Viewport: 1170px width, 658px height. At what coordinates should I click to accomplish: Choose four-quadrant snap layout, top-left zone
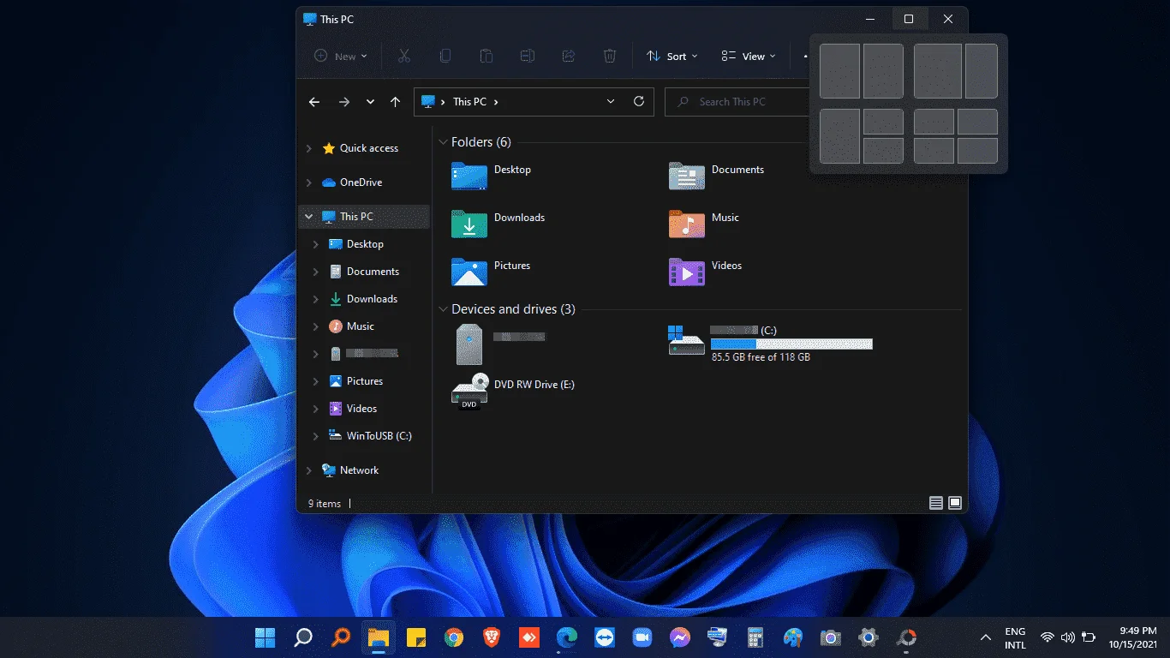[934, 121]
